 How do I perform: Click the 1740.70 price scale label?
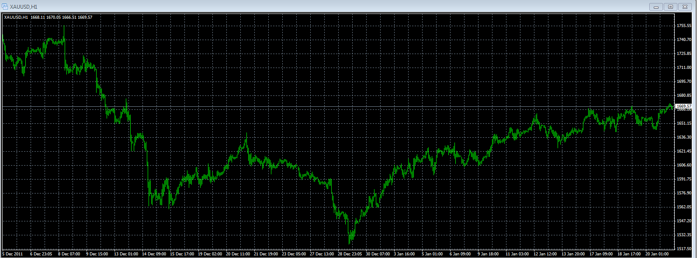[683, 40]
